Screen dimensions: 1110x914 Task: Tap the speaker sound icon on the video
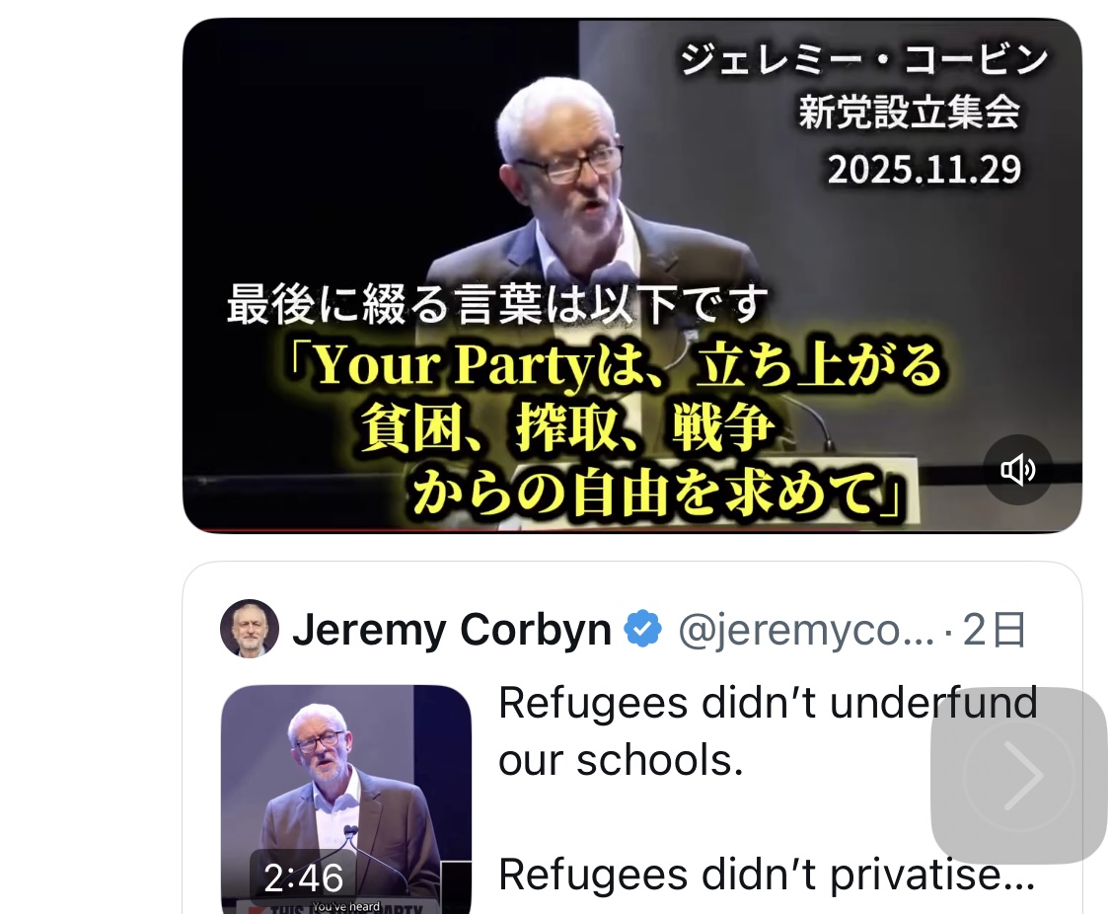[1017, 470]
